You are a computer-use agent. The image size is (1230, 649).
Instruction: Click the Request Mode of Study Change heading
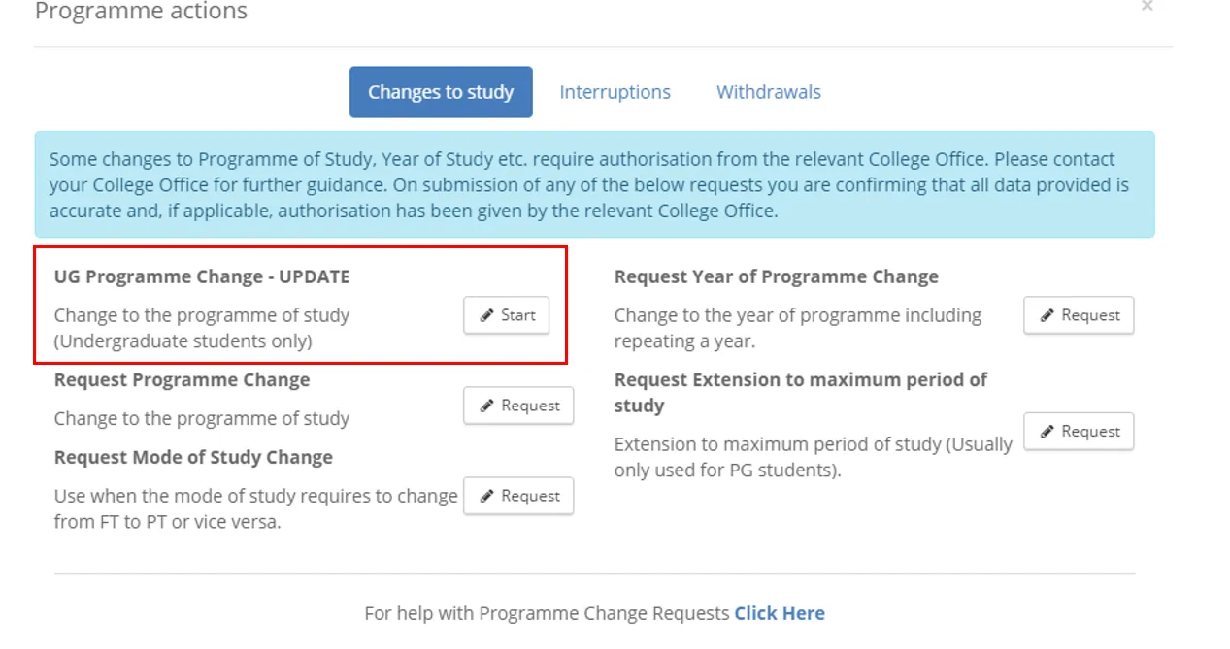point(193,457)
